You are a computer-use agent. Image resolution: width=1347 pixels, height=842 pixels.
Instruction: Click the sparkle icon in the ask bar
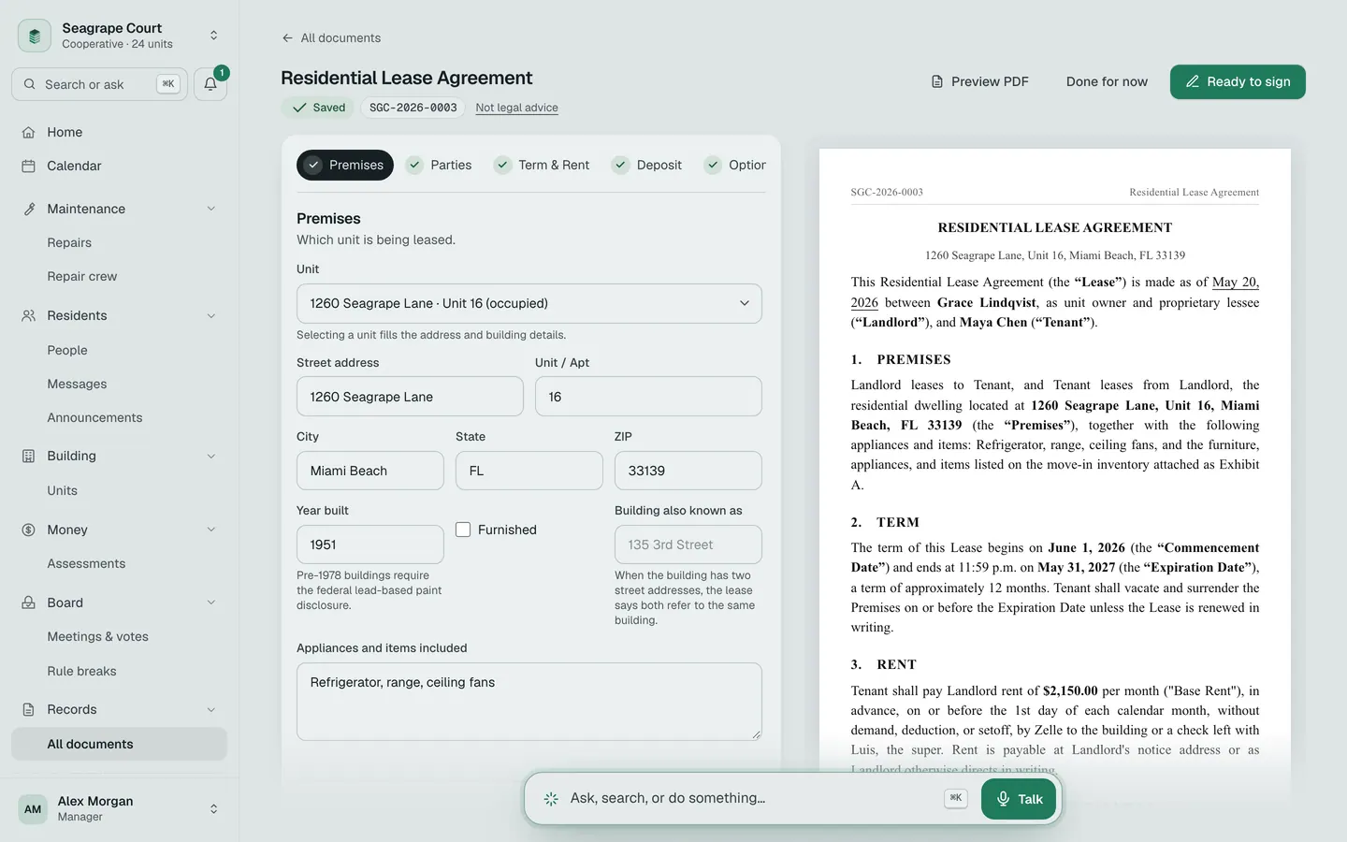(x=551, y=798)
